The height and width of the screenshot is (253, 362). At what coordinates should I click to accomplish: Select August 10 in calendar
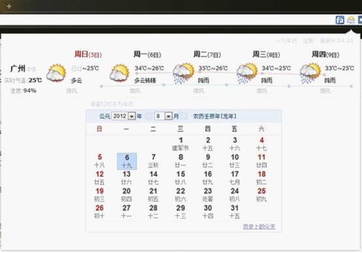235,161
